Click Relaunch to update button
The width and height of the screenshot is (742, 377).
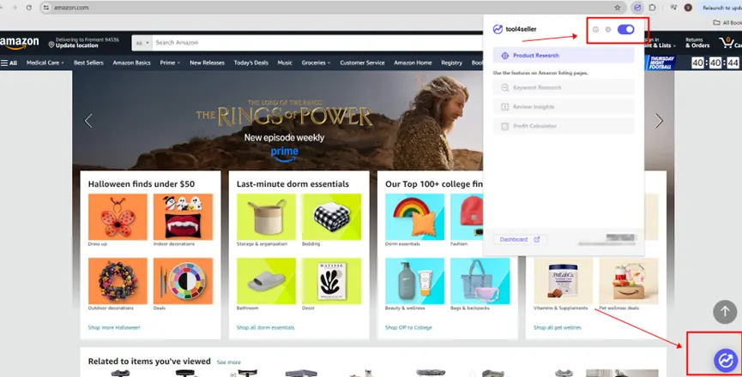(x=721, y=8)
